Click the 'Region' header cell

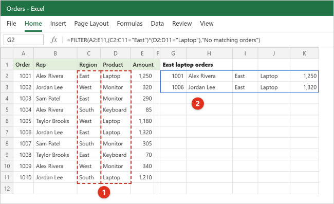click(x=89, y=65)
